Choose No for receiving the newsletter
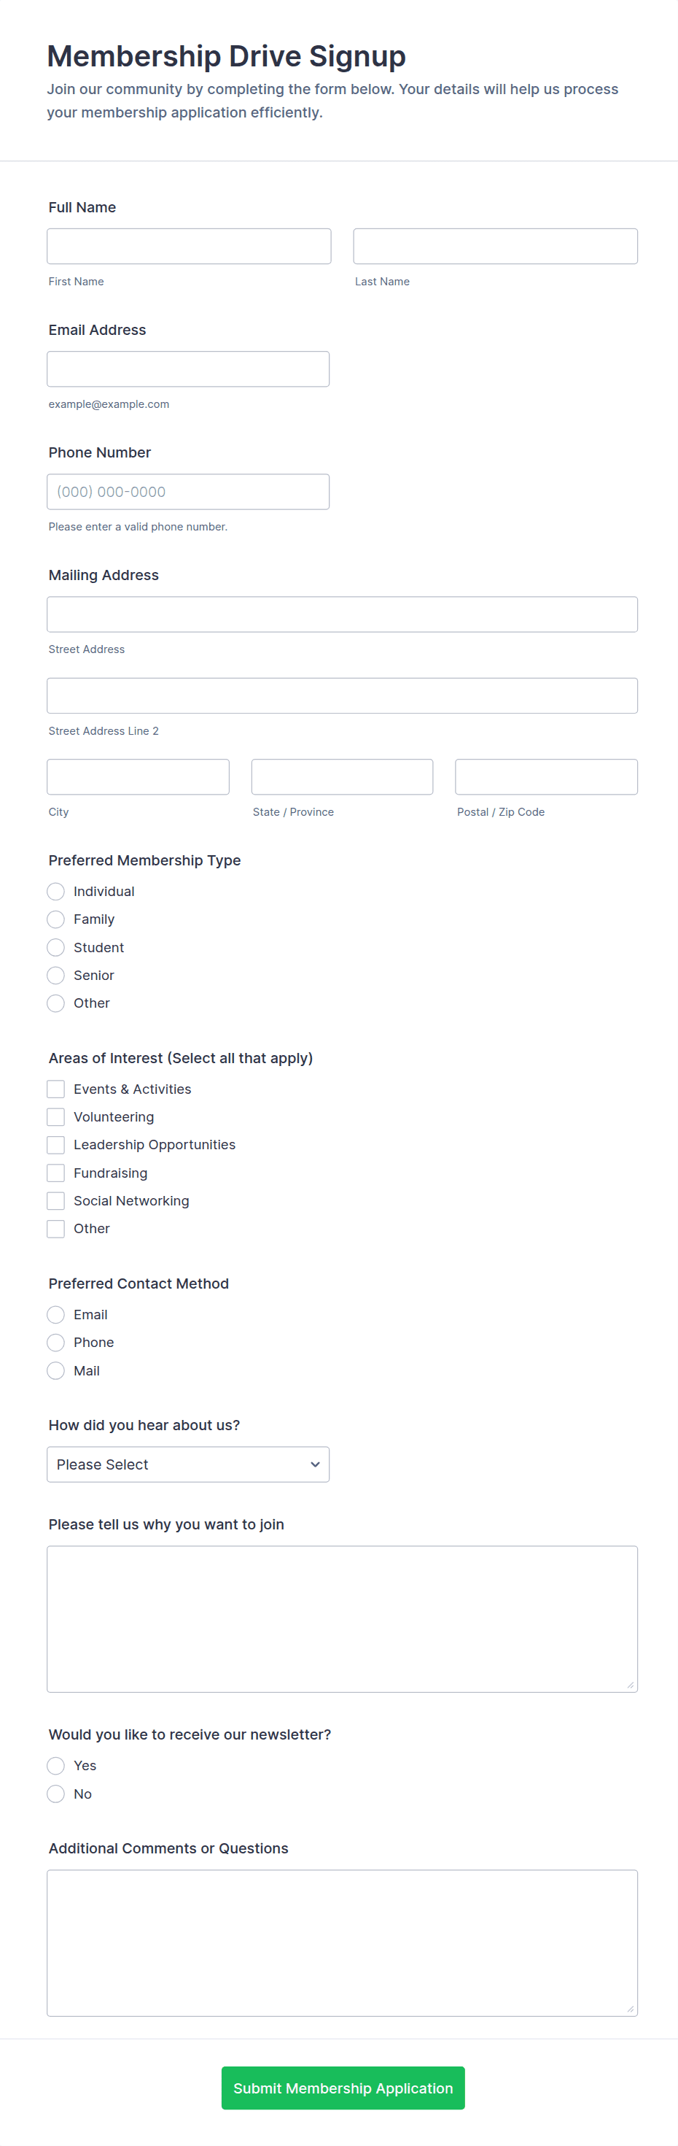 click(x=55, y=1794)
